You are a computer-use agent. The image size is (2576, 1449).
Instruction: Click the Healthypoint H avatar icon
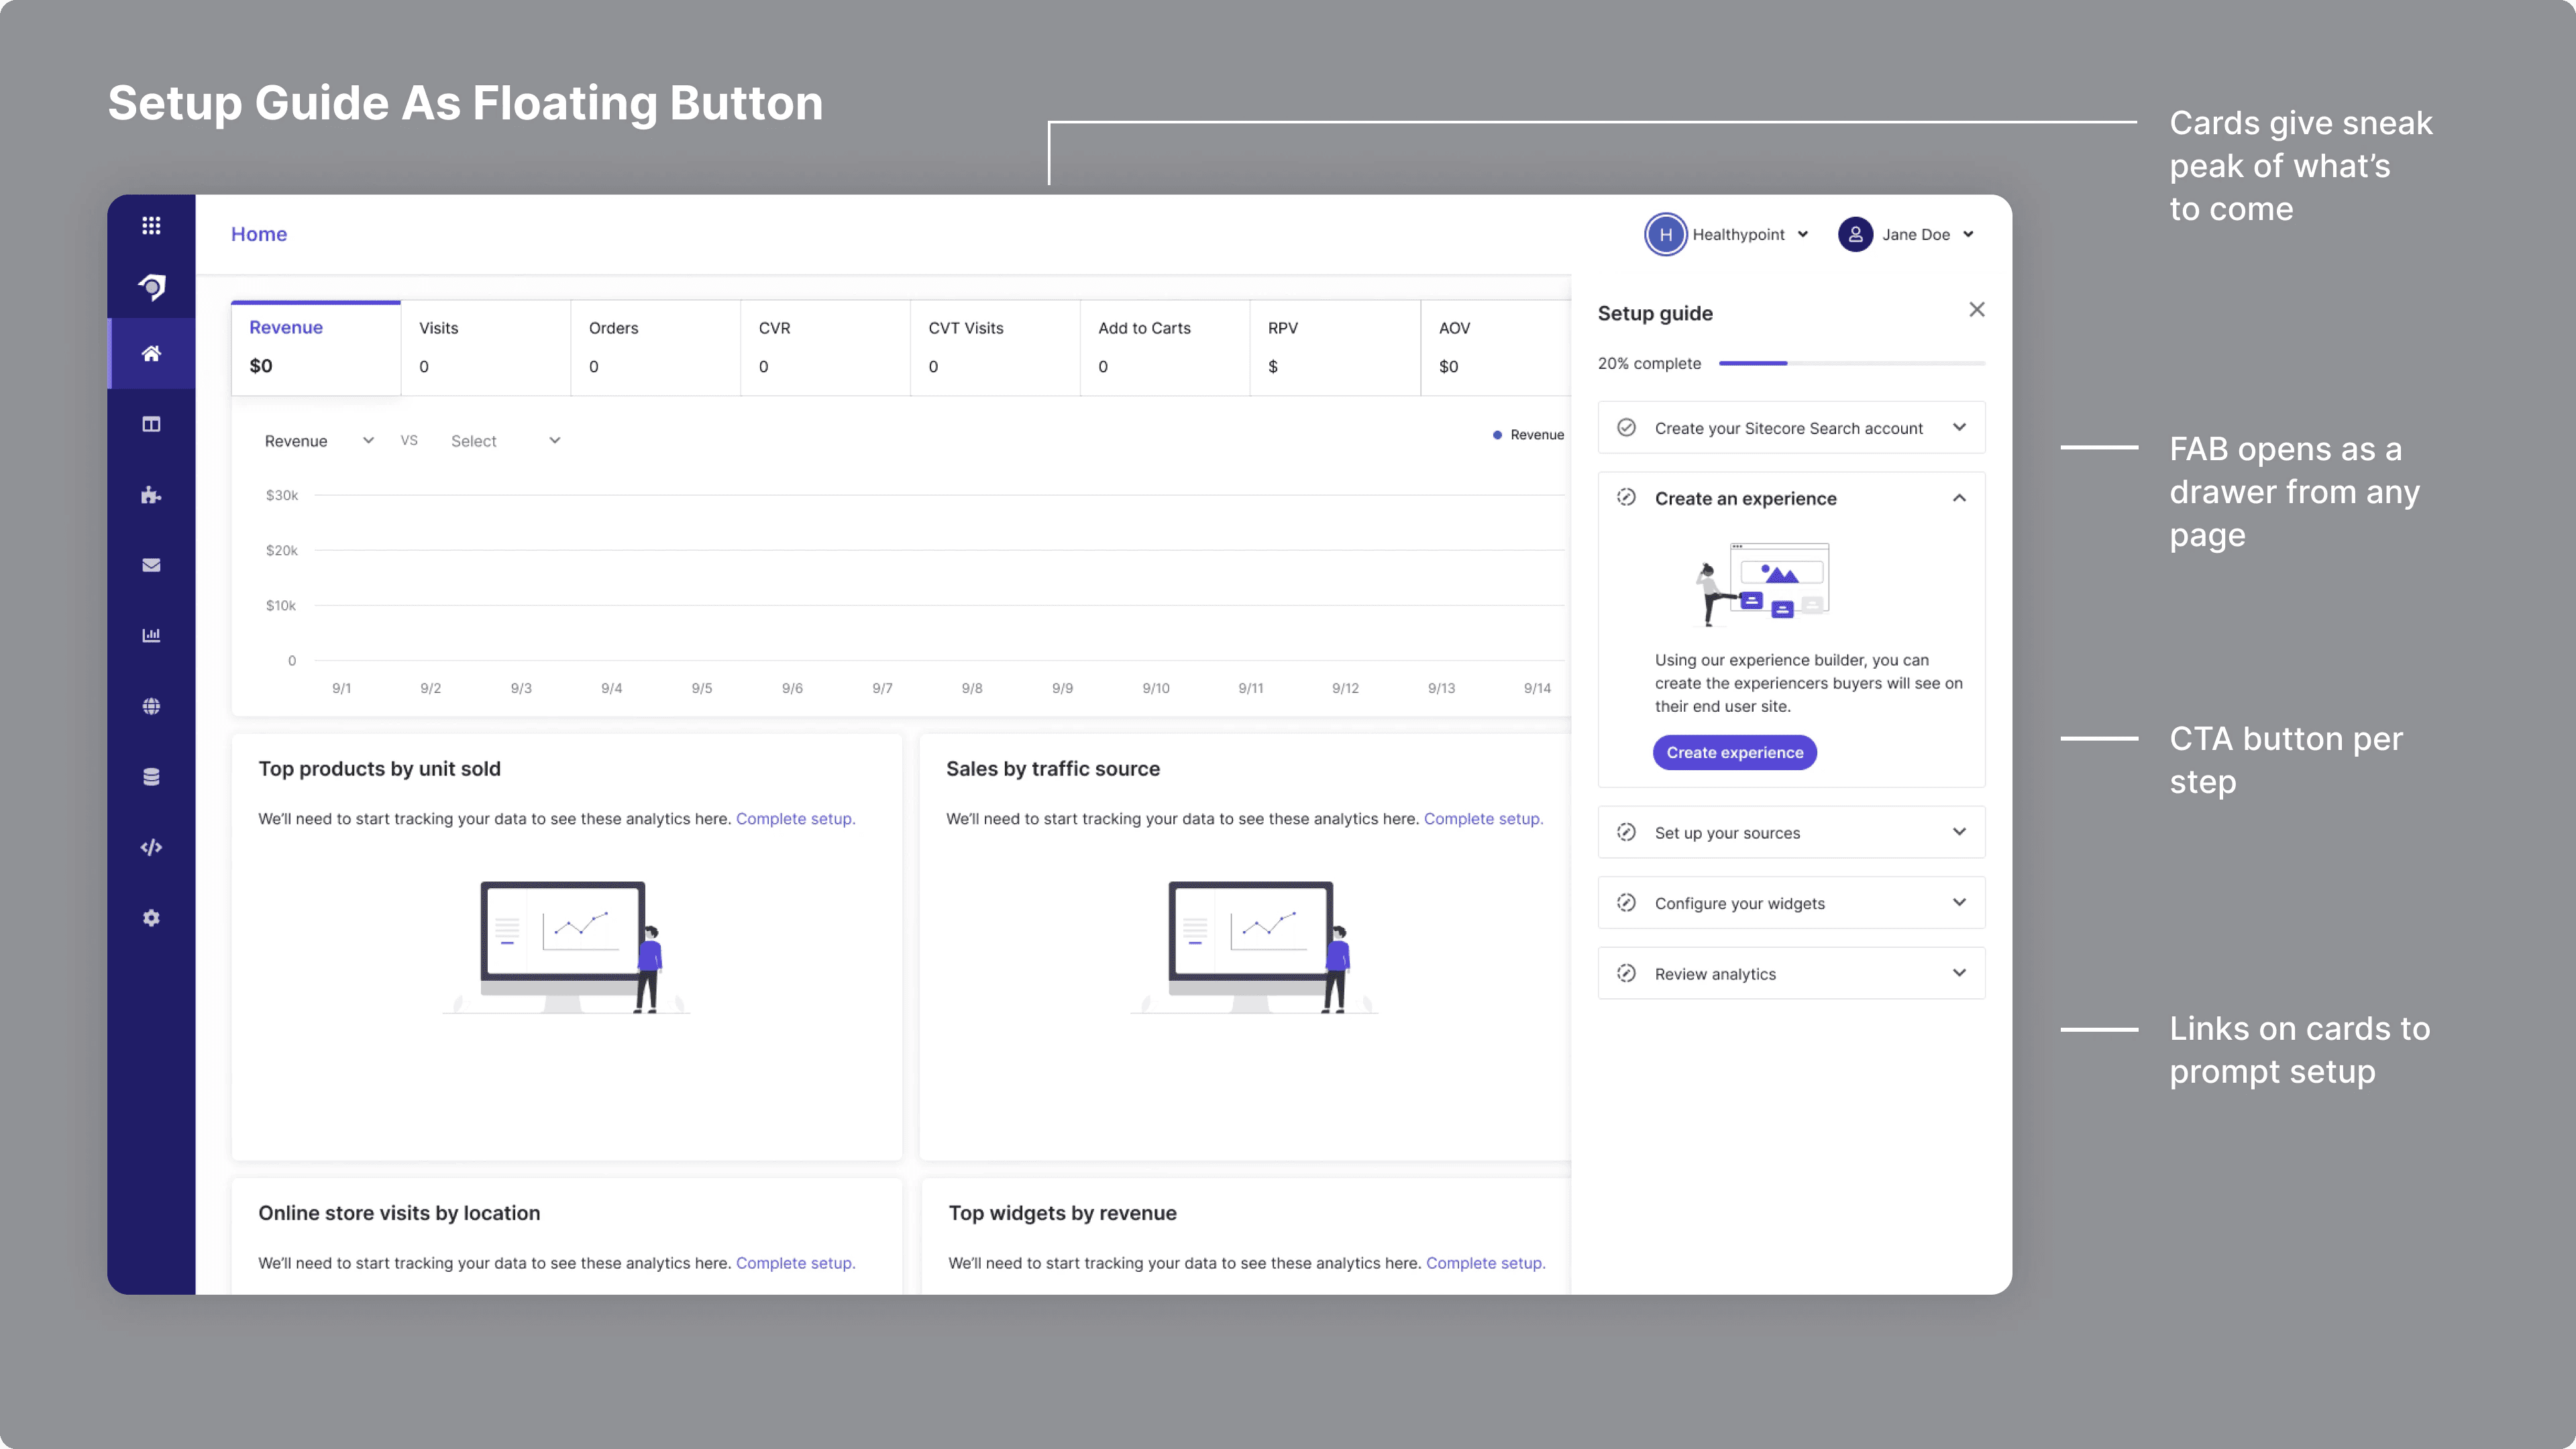(1665, 234)
